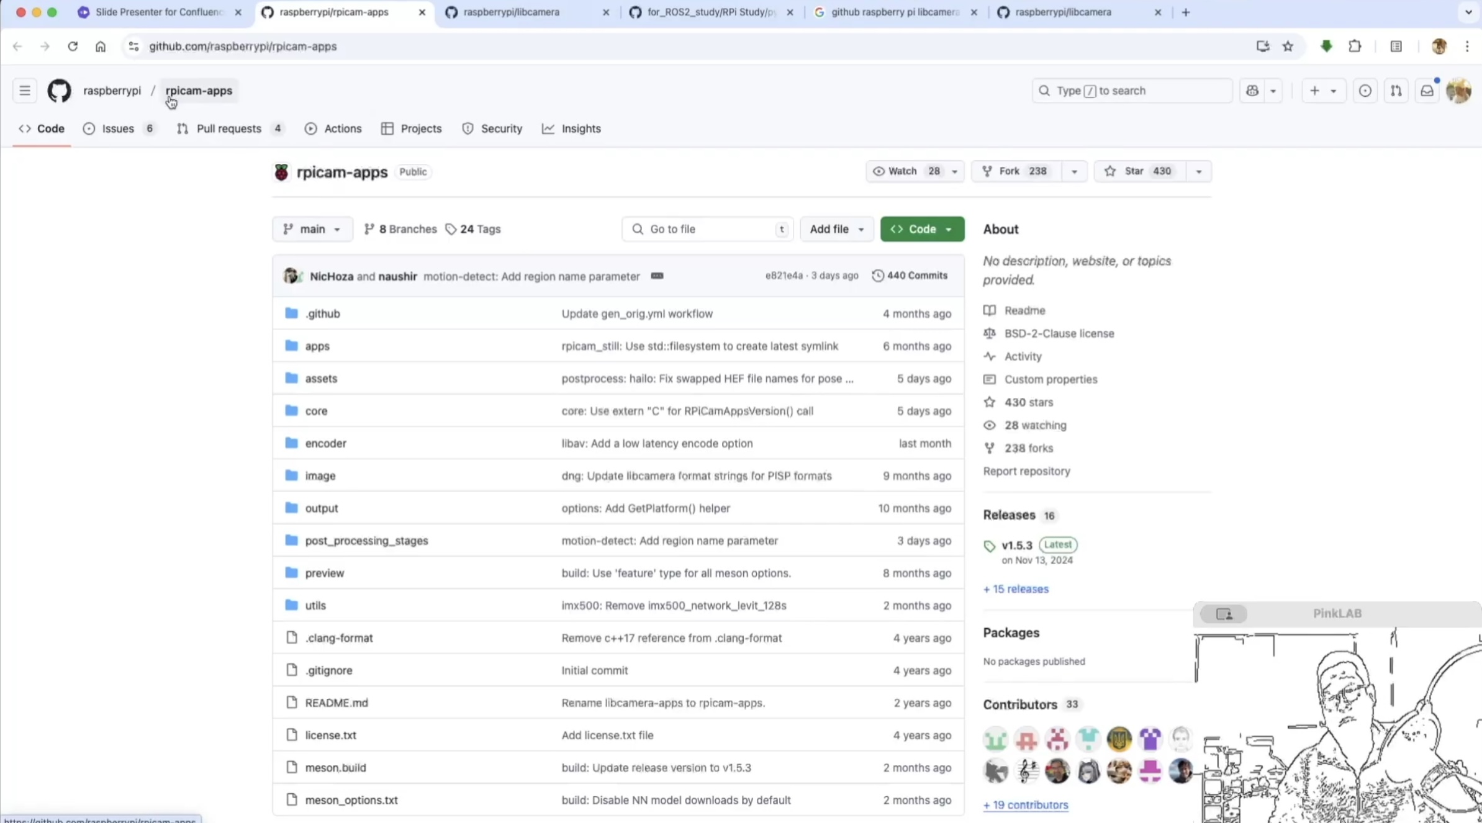Open the post_processing_stages folder

366,541
